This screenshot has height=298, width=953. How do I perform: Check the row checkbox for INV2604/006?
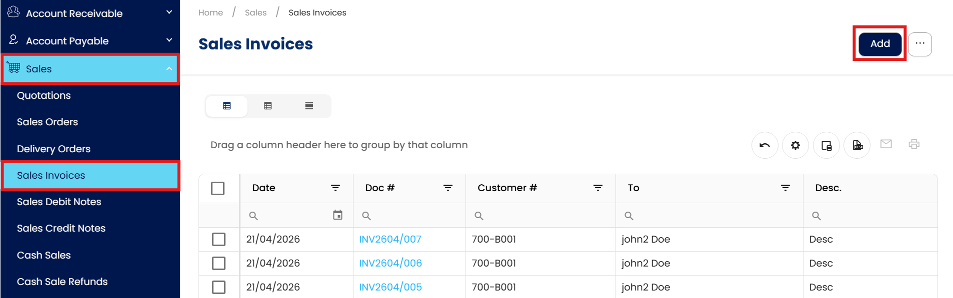tap(218, 263)
